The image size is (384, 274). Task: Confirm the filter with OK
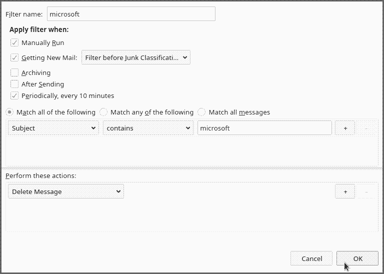click(357, 258)
